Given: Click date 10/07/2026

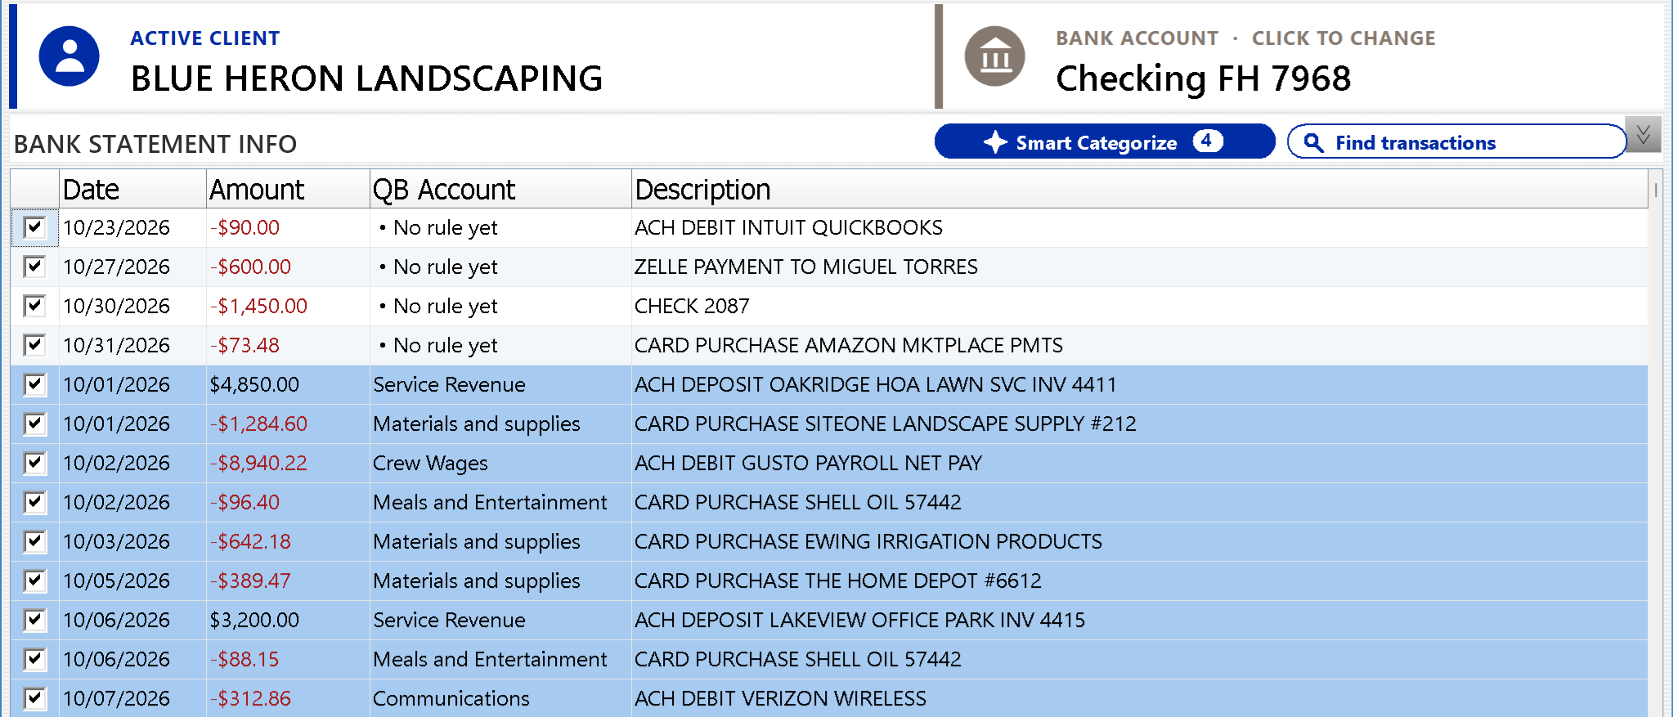Looking at the screenshot, I should click(x=116, y=698).
